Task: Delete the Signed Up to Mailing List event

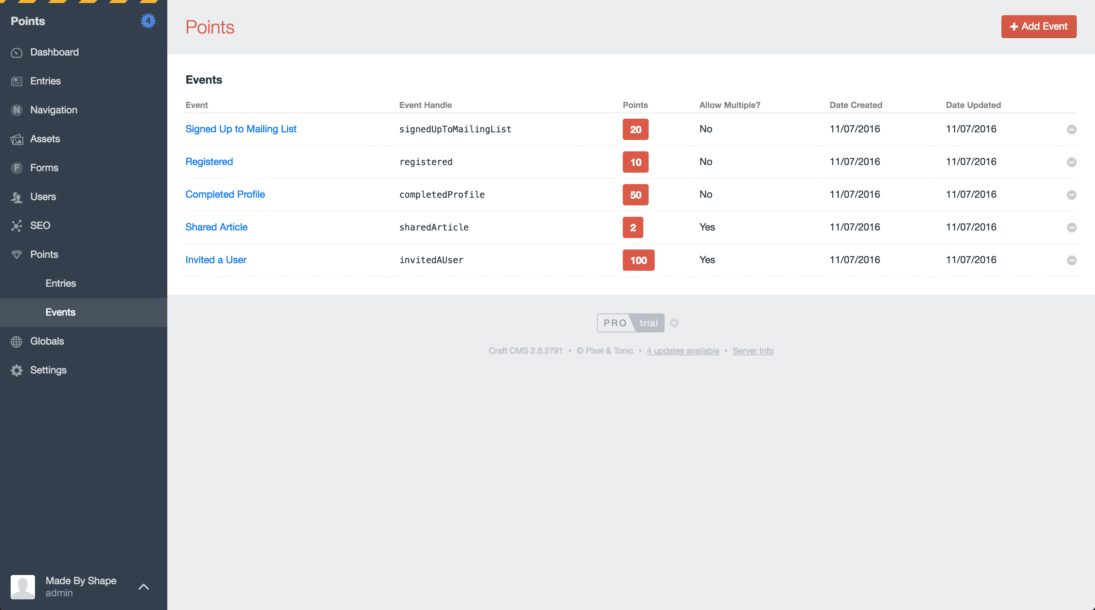Action: [x=1072, y=130]
